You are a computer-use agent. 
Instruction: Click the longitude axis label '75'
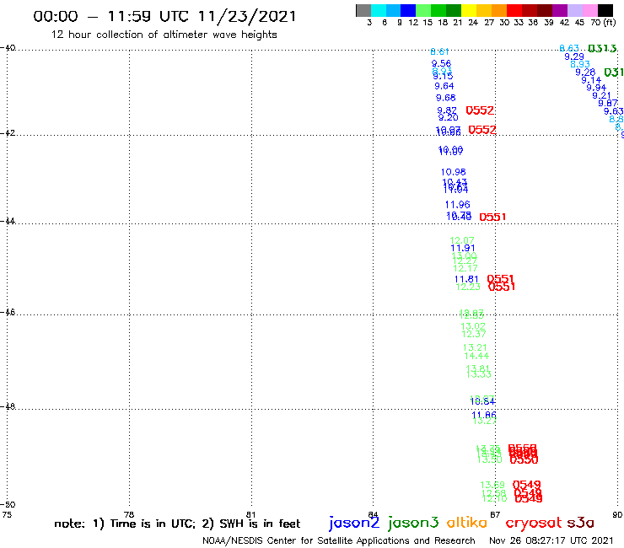point(7,514)
